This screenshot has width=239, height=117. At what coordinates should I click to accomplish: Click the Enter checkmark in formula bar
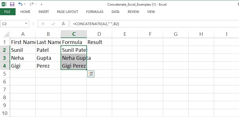click(53, 24)
